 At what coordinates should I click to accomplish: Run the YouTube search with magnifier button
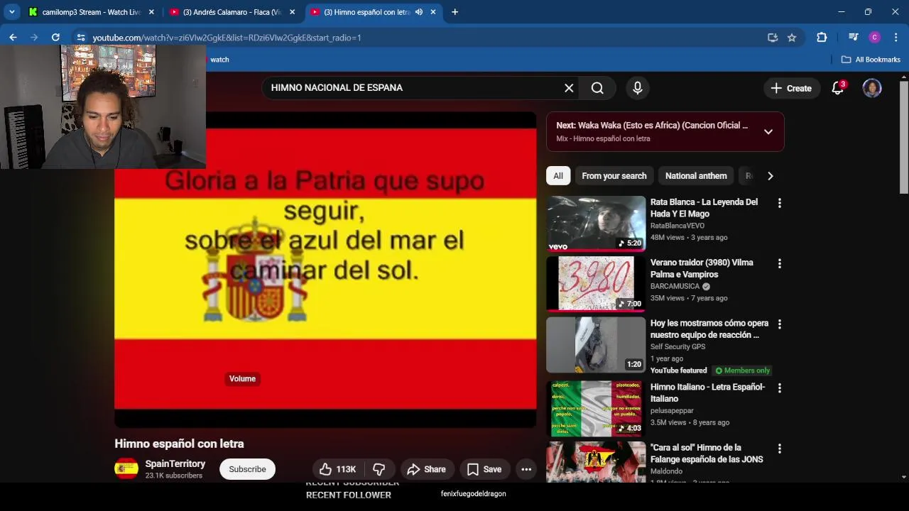597,88
